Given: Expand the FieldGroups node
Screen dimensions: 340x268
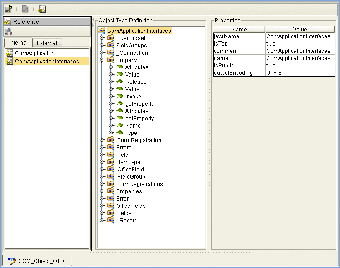Looking at the screenshot, I should 102,45.
